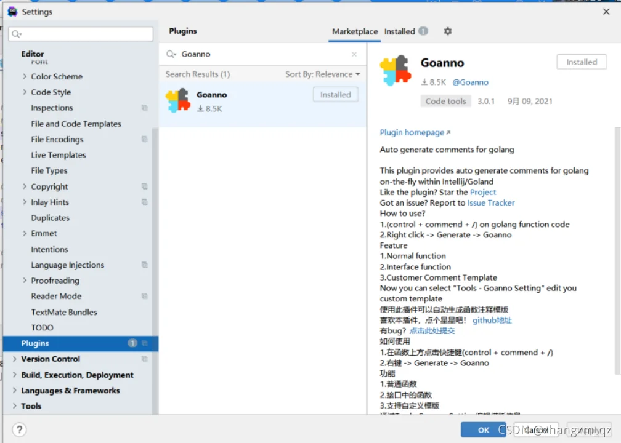Image resolution: width=621 pixels, height=443 pixels.
Task: Click the Installed tab count badge
Action: click(423, 31)
